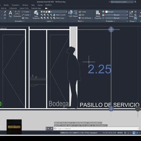Switch to the Express Tools tab
Screen dimensions: 141x141
coord(24,8)
